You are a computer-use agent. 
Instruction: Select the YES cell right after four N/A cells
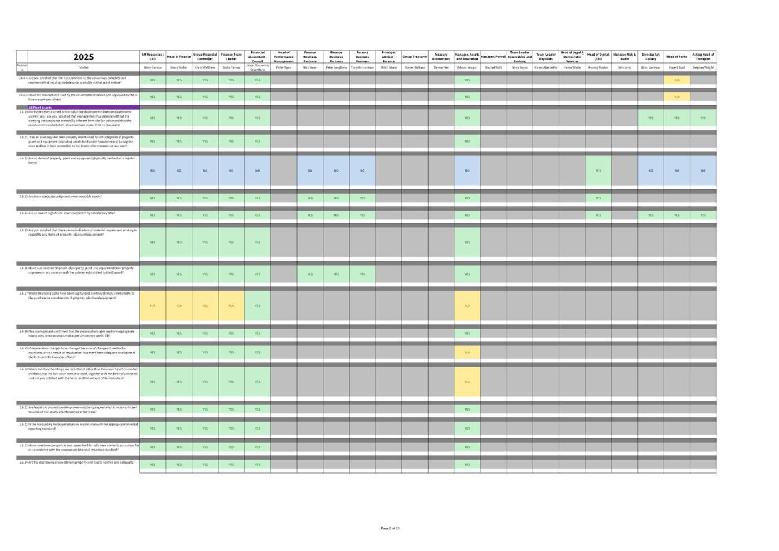coord(257,306)
